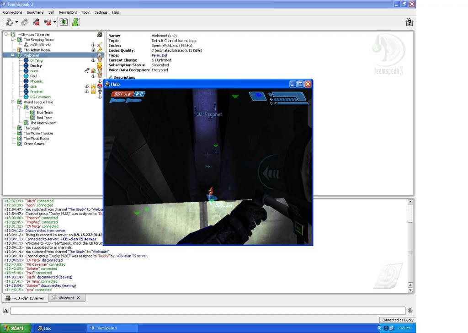Click the yellow duck avatar icon on Ducky's row

coord(100,65)
